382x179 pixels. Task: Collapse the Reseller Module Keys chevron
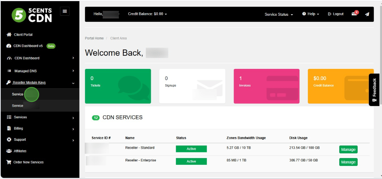click(73, 83)
